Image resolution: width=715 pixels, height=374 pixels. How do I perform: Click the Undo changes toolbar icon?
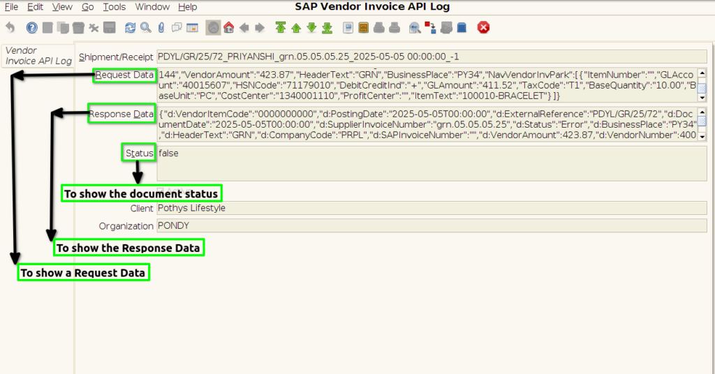[x=10, y=28]
